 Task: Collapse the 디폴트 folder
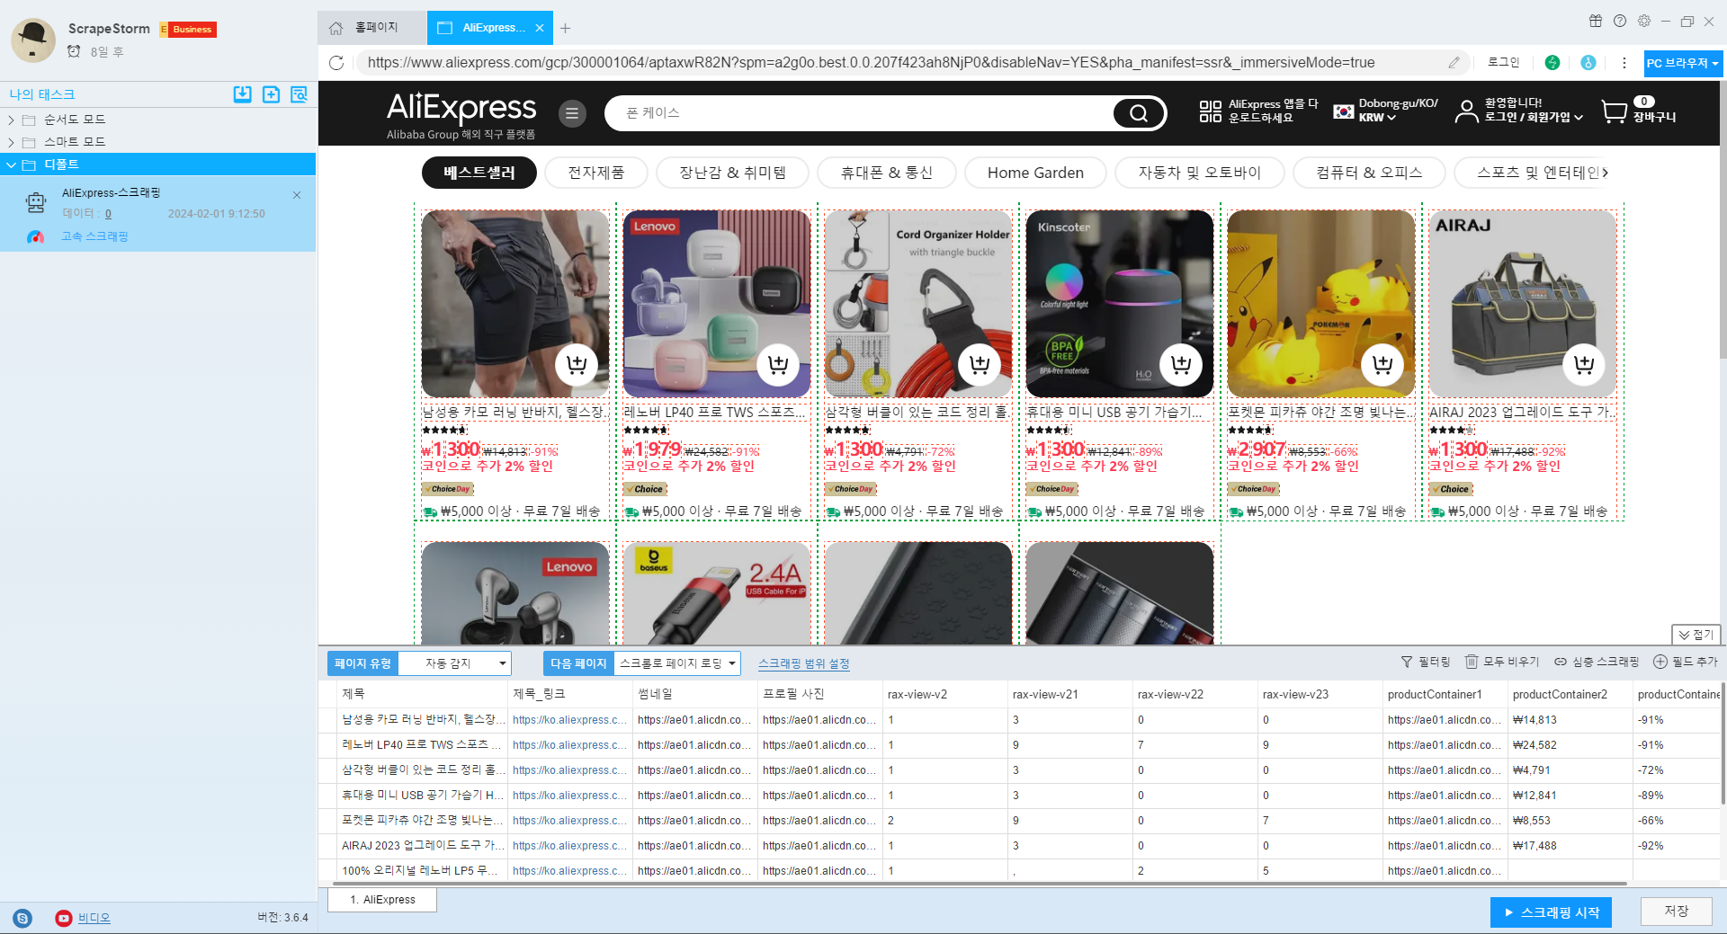[11, 165]
